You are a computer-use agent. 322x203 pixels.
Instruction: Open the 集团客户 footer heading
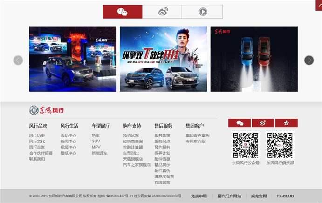tap(195, 126)
